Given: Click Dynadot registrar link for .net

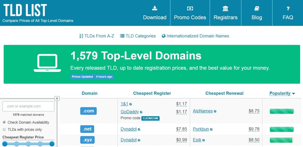Looking at the screenshot, I should tap(128, 129).
